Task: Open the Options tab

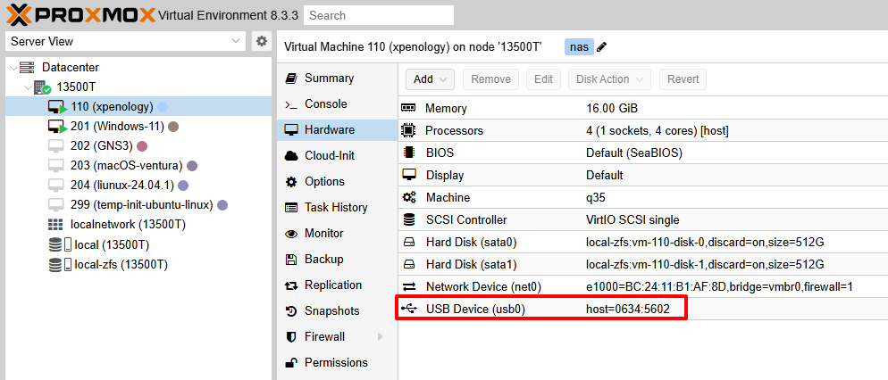Action: point(336,181)
